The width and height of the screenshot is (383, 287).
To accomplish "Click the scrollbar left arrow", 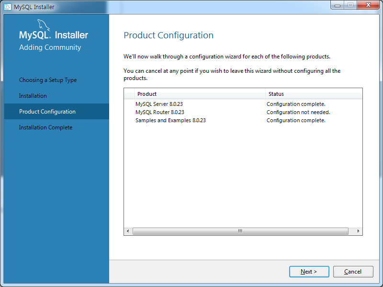I will click(128, 231).
